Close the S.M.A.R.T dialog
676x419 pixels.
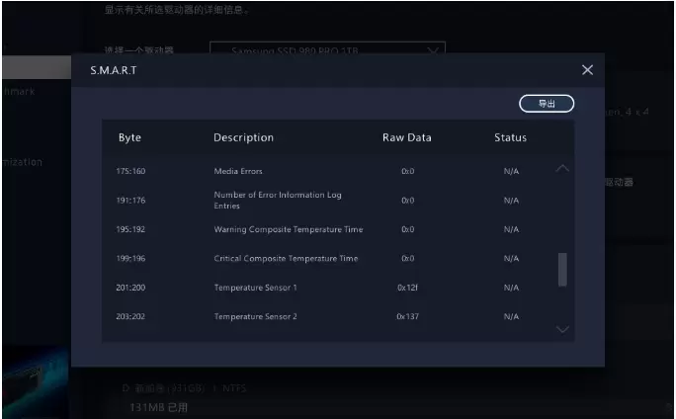[x=587, y=70]
